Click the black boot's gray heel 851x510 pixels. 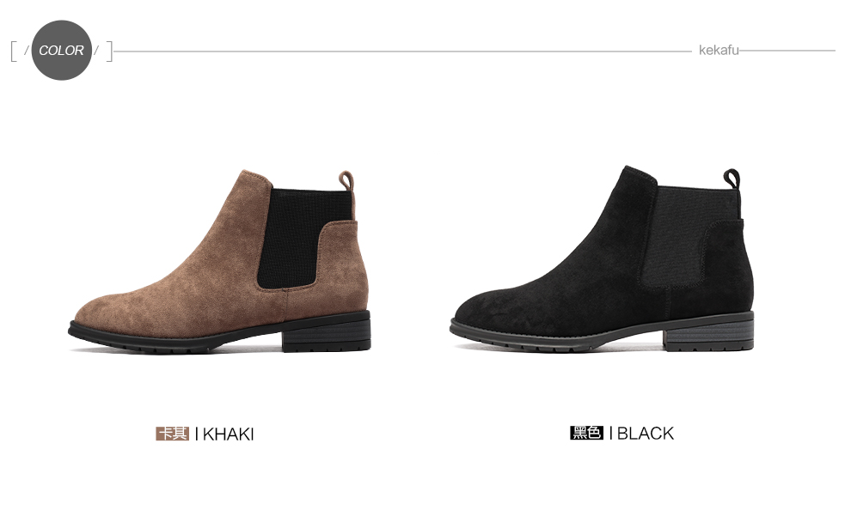click(x=710, y=331)
